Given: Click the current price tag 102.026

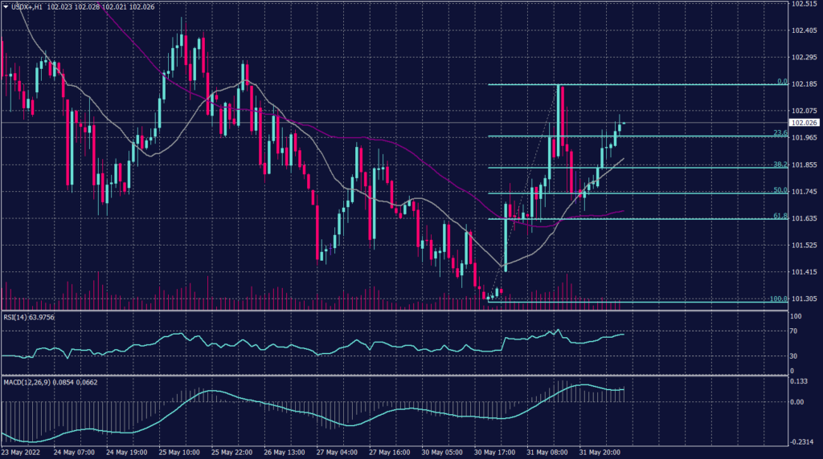Looking at the screenshot, I should [804, 123].
